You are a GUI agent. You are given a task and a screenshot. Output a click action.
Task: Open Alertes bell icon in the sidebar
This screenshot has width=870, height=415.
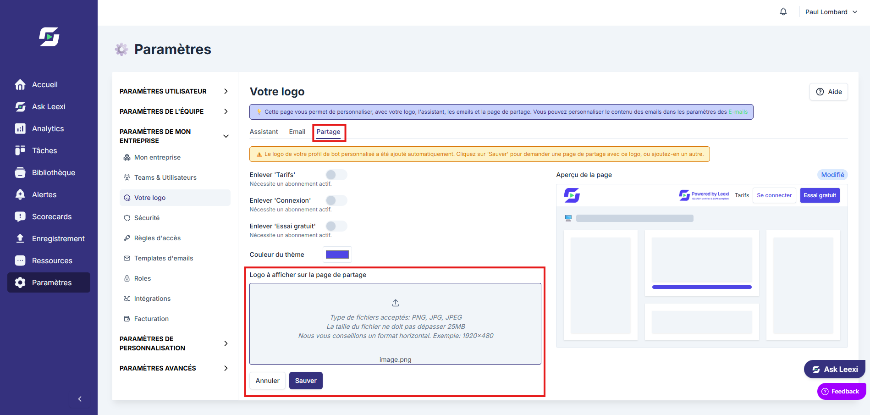(20, 194)
